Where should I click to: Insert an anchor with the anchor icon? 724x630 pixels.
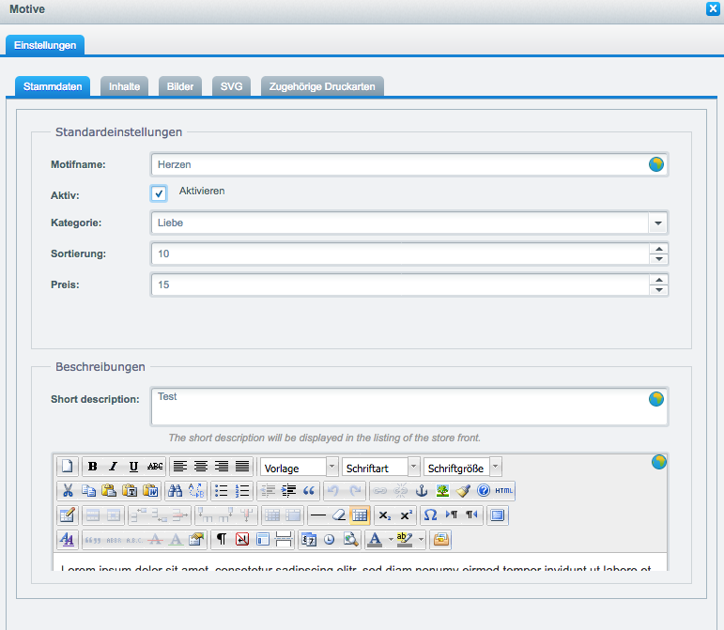(422, 490)
